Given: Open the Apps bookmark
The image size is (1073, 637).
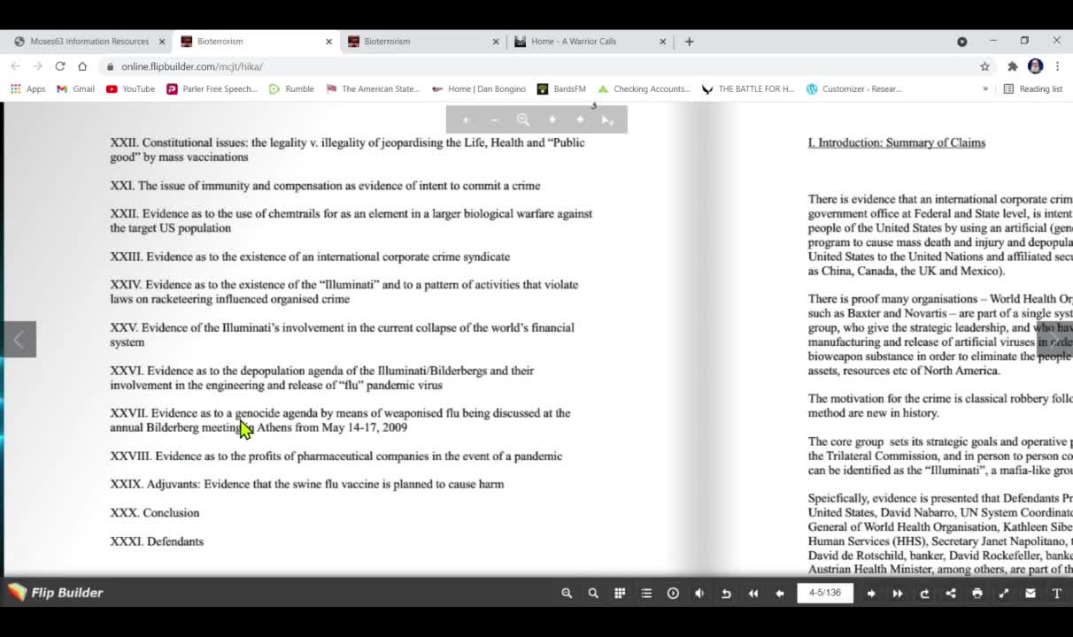Looking at the screenshot, I should click(27, 88).
